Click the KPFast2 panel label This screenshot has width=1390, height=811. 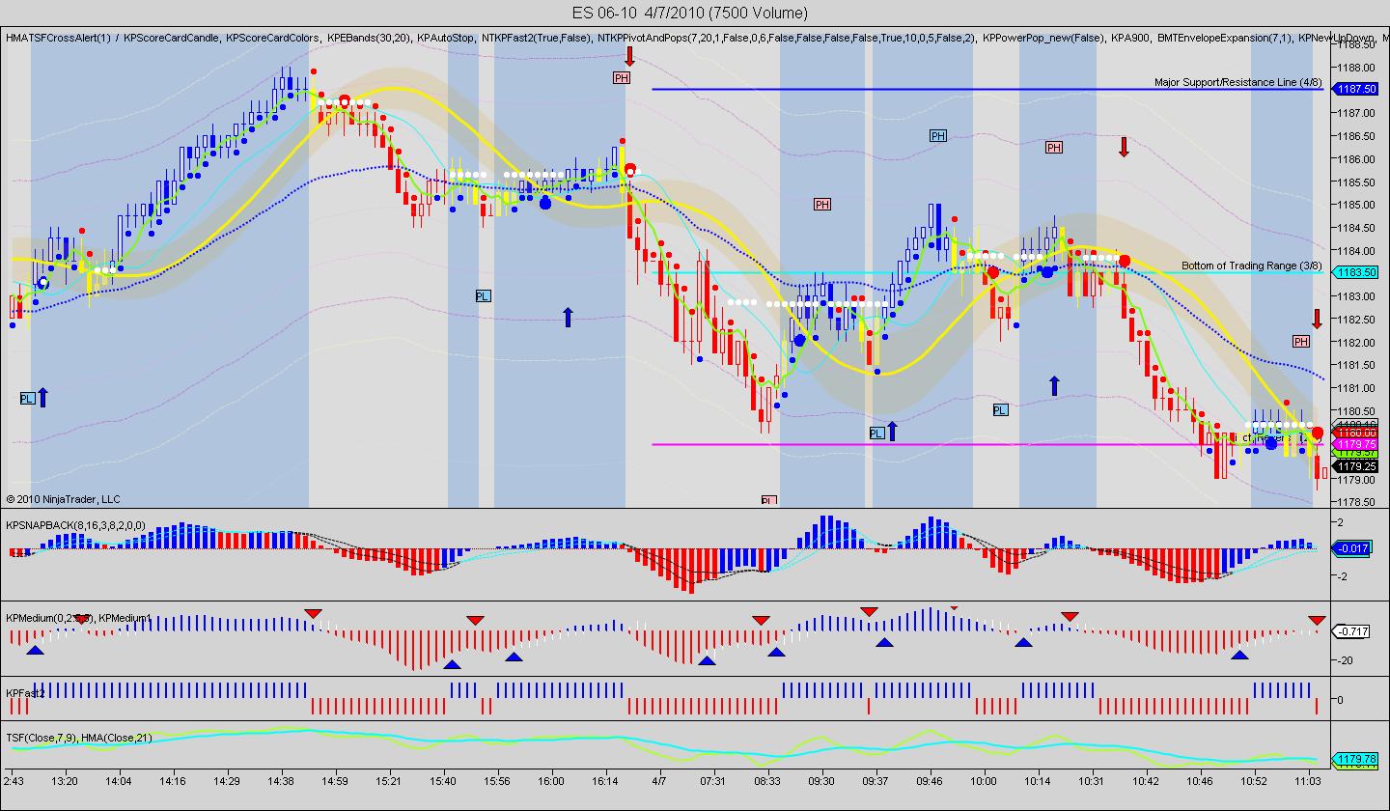point(24,692)
